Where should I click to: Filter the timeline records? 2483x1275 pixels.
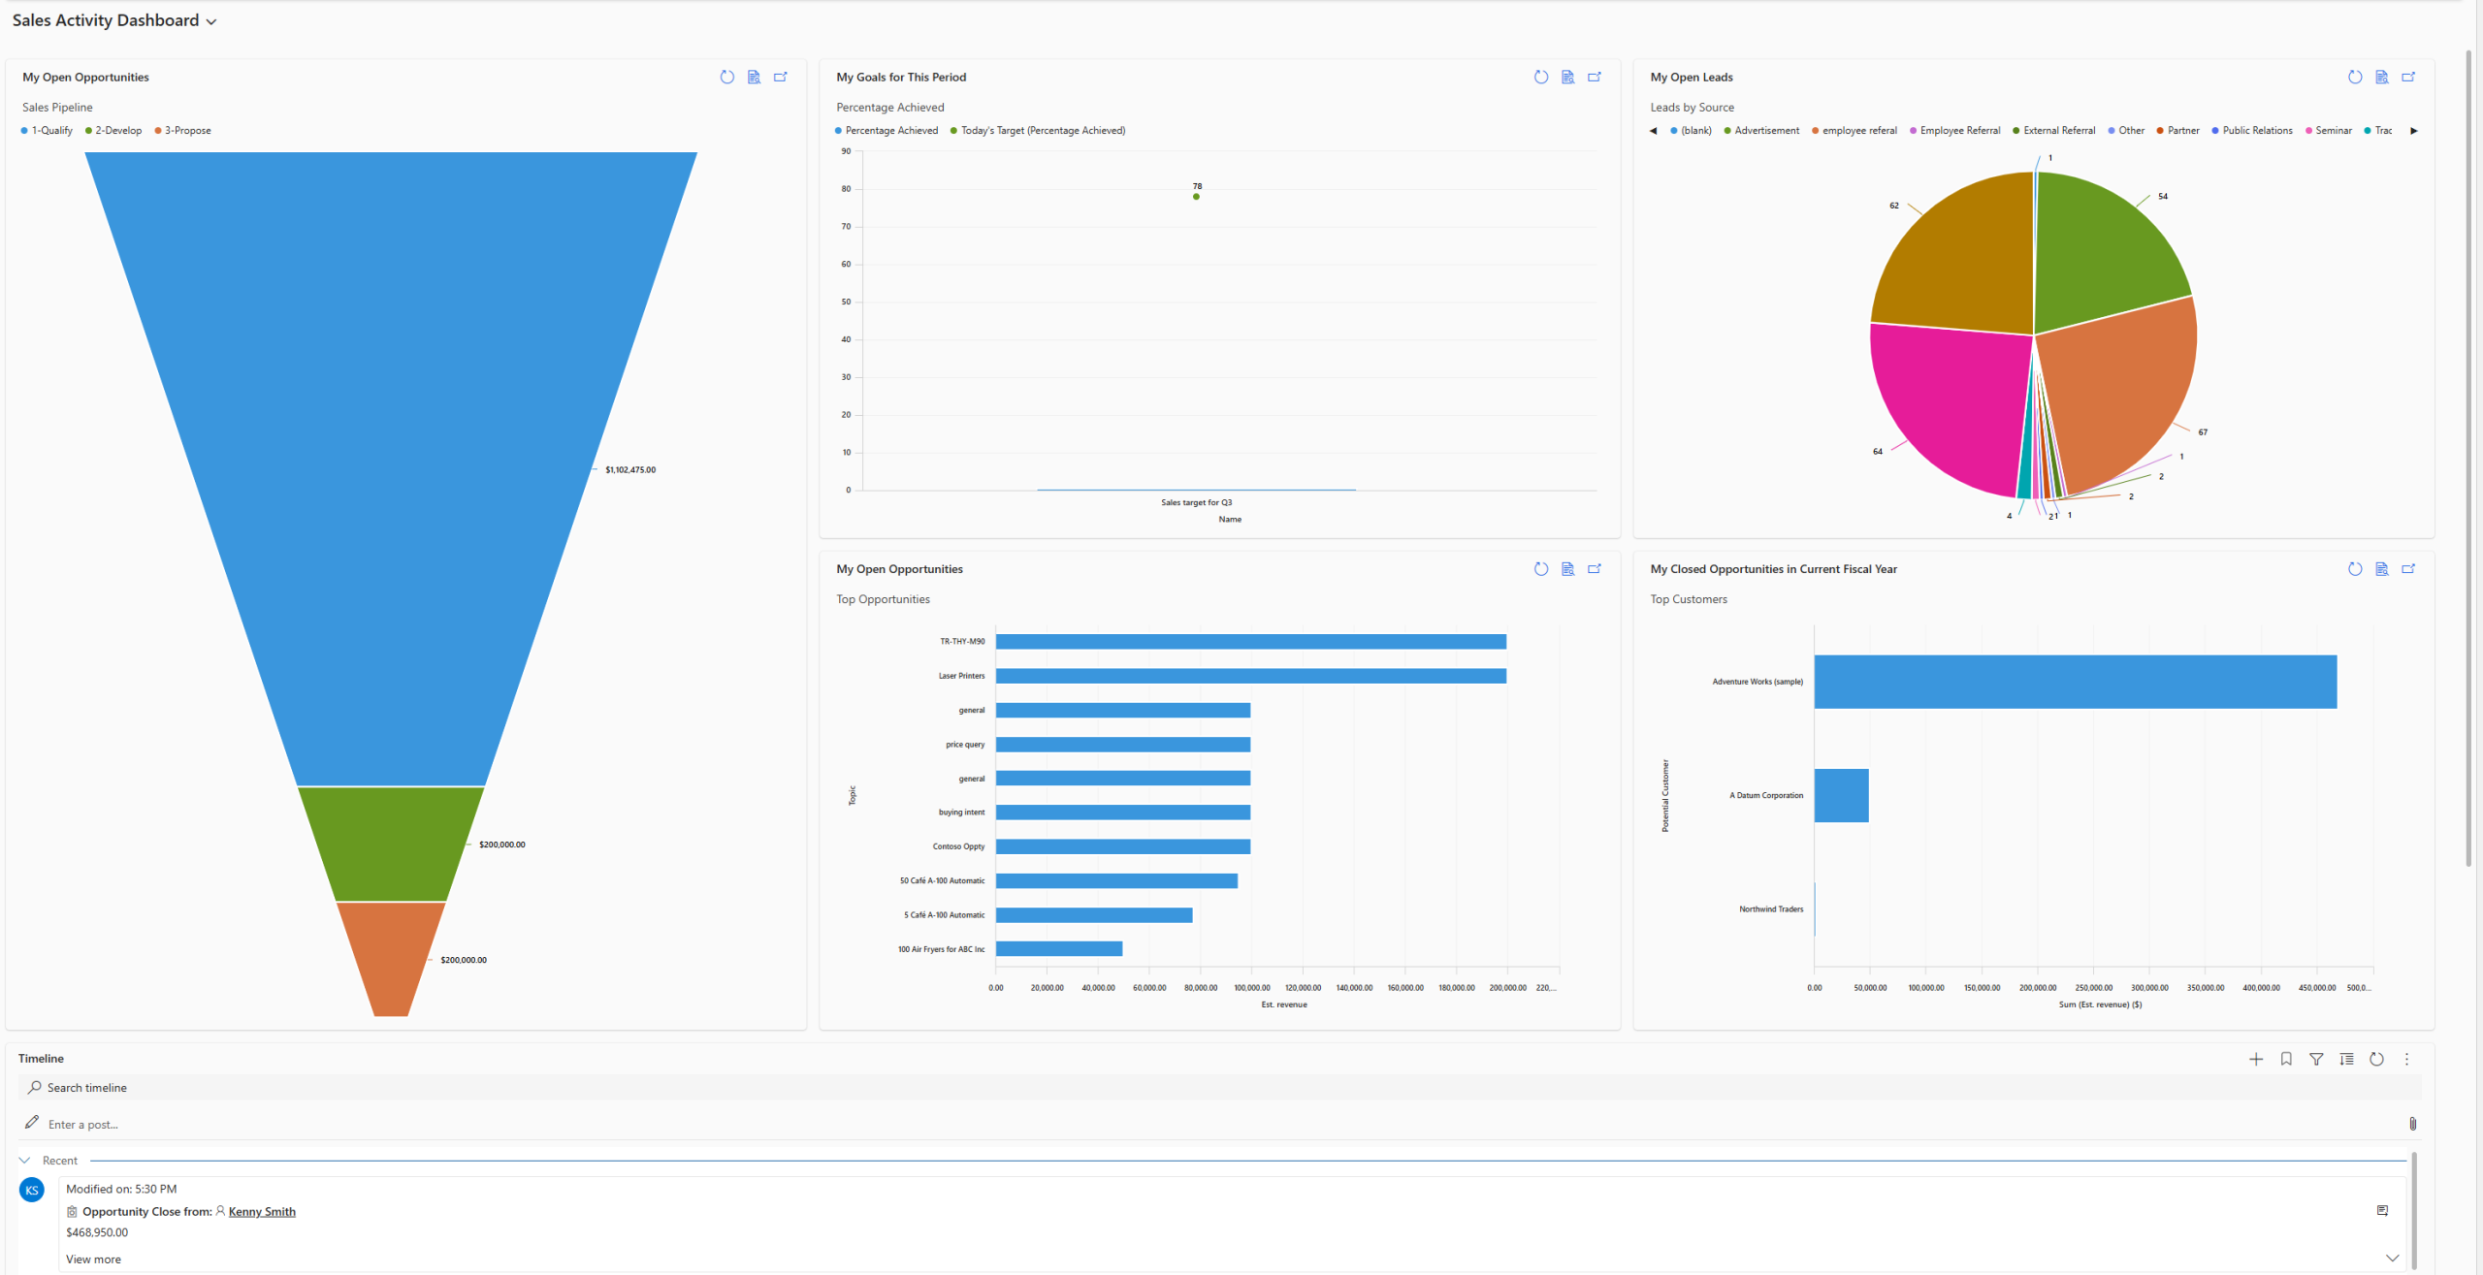pyautogui.click(x=2316, y=1059)
